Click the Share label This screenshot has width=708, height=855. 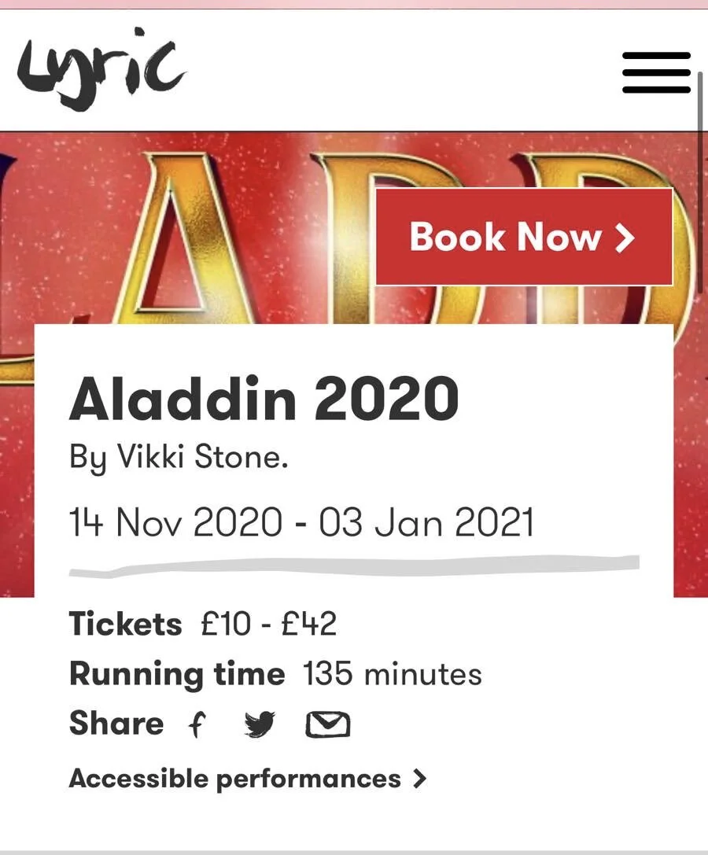pos(116,724)
